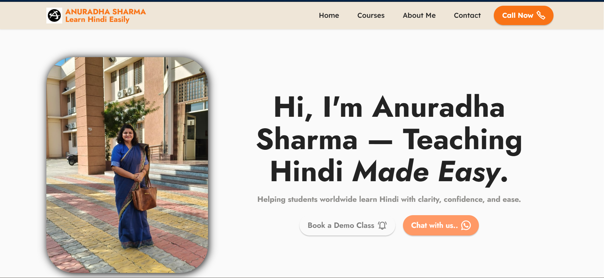Click the phone icon in Call Now
Image resolution: width=604 pixels, height=278 pixels.
point(541,15)
